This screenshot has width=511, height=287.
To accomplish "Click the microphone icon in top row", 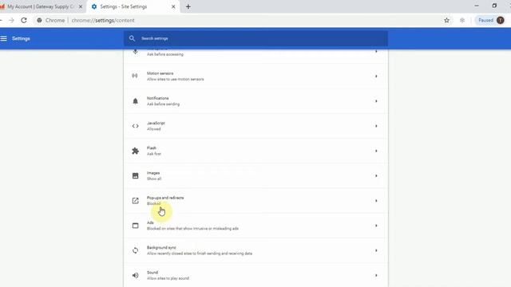I will 135,52.
